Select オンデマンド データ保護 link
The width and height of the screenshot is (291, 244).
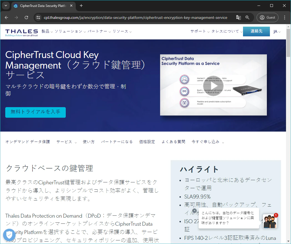tap(28, 142)
